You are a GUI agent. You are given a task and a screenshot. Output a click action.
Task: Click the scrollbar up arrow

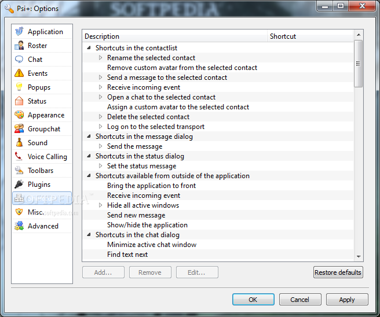coord(359,35)
